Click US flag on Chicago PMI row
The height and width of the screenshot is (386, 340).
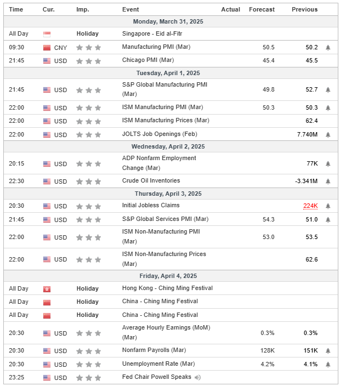pyautogui.click(x=47, y=61)
